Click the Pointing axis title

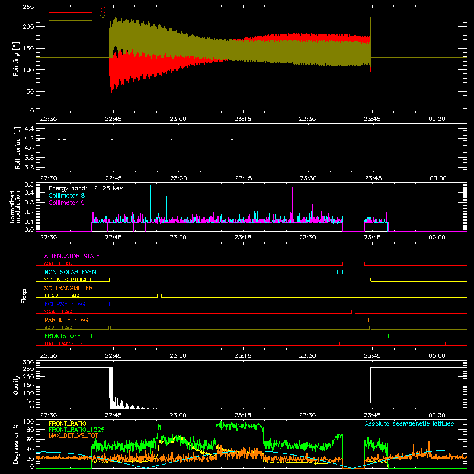16,59
